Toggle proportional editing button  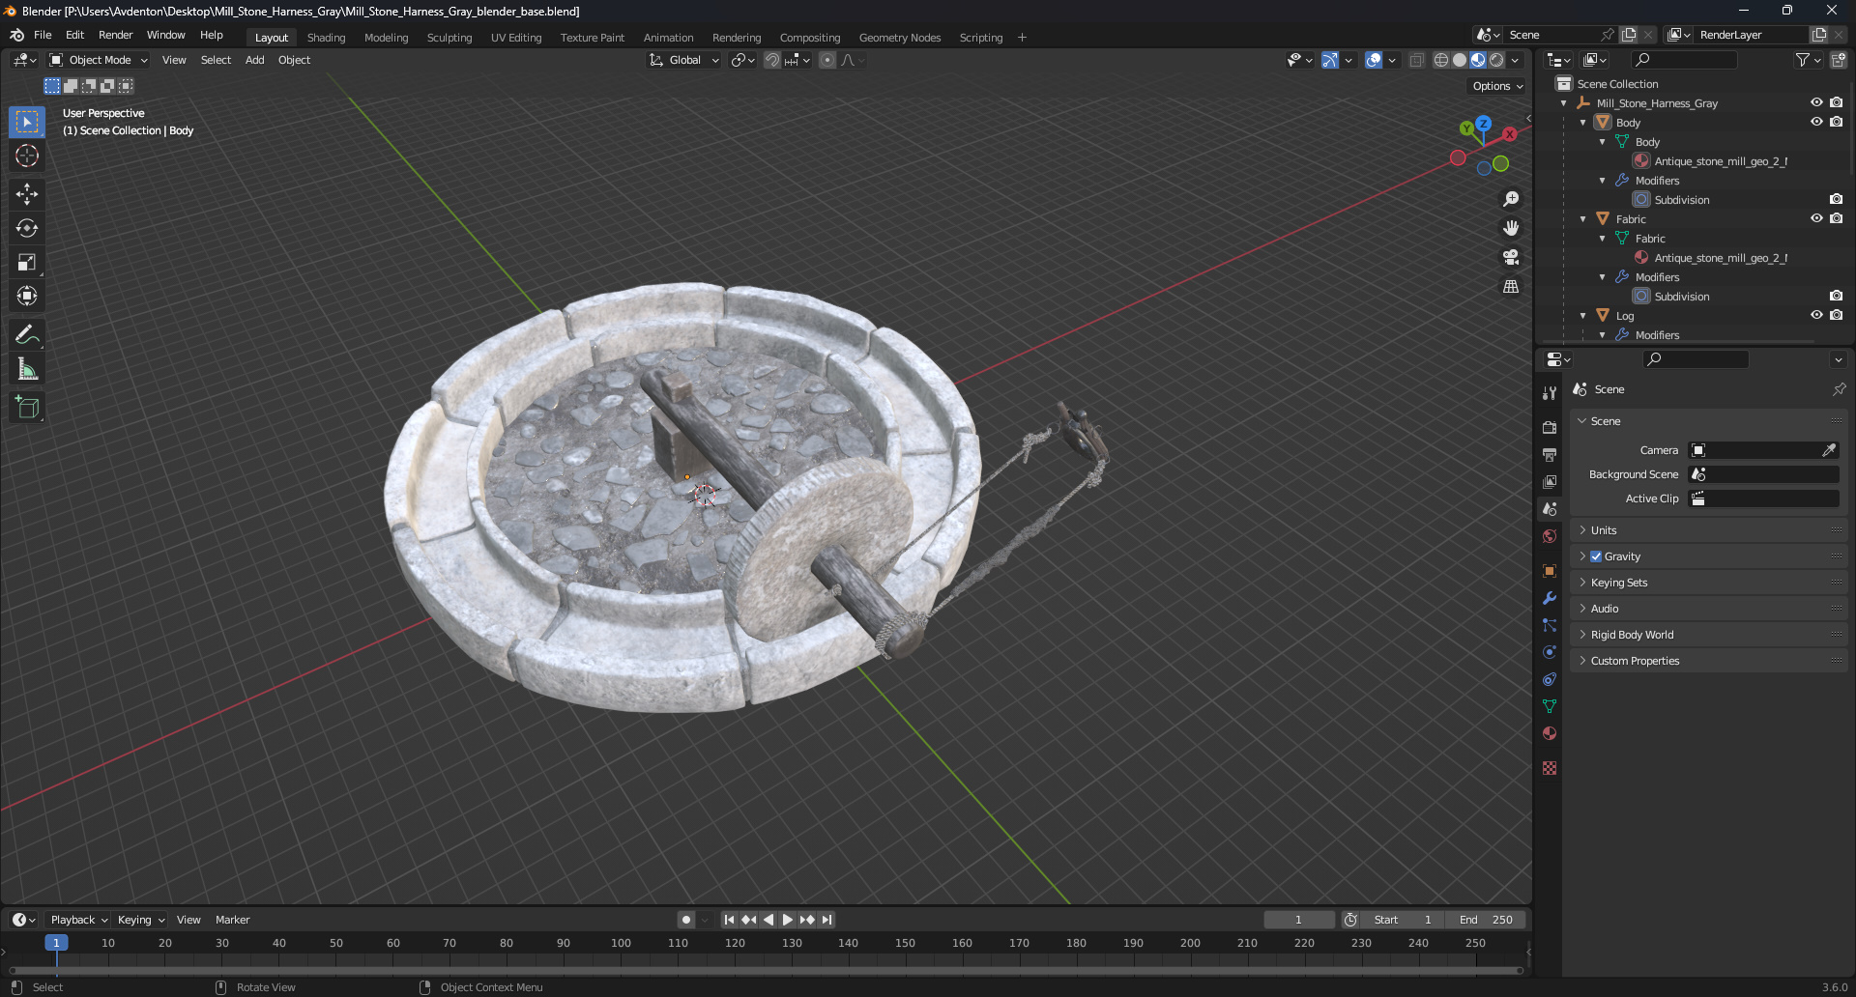(x=827, y=60)
